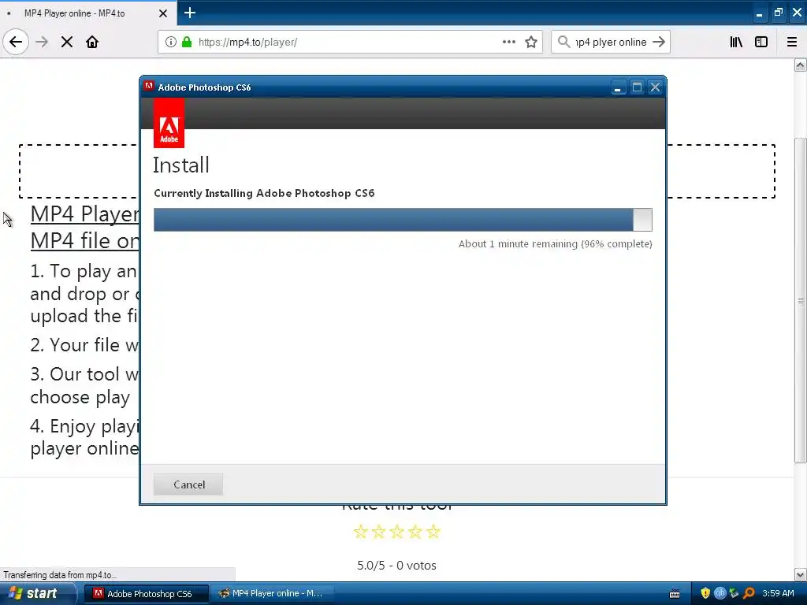Click the first rating star
Viewport: 807px width, 605px height.
tap(361, 532)
